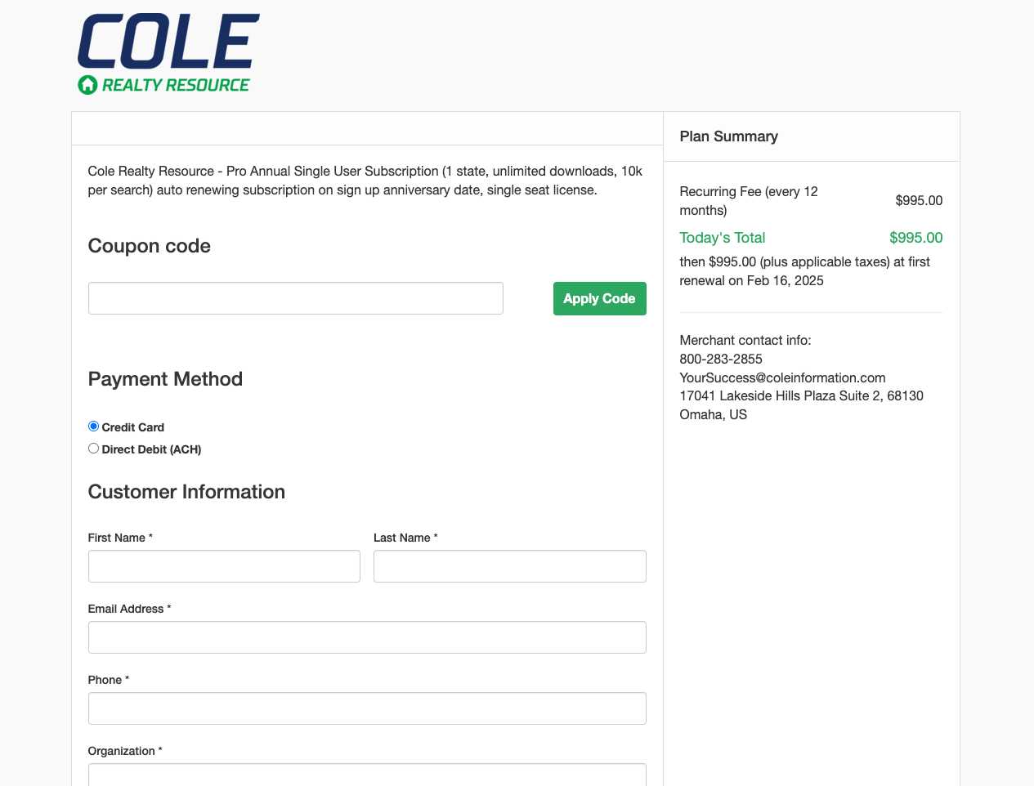1034x786 pixels.
Task: Click the YourSuccess@coleinformation.com email address
Action: [782, 377]
